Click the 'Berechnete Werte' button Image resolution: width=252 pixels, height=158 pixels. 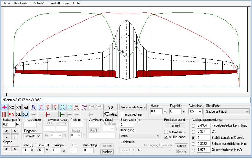tap(134, 108)
